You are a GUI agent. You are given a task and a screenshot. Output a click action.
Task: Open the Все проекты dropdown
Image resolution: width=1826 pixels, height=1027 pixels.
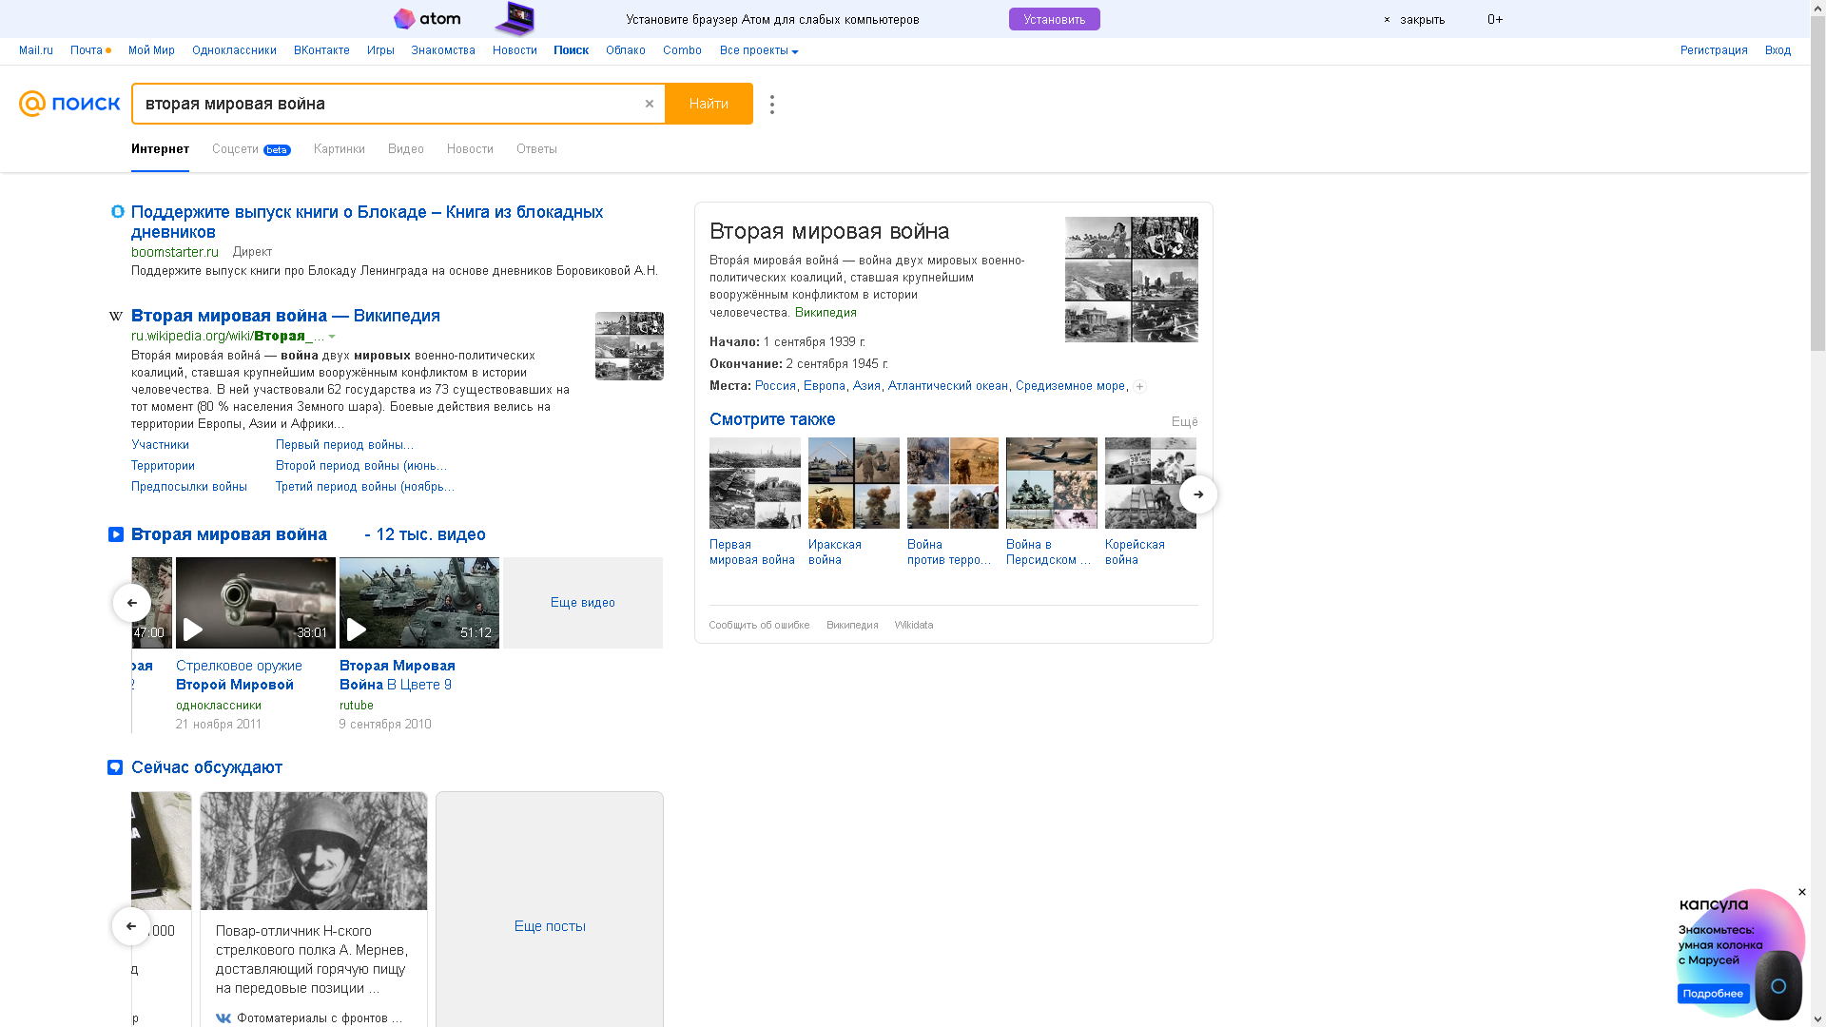click(758, 50)
